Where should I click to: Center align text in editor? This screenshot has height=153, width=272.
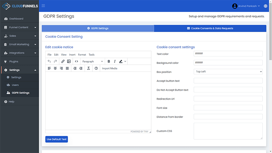pos(55,68)
